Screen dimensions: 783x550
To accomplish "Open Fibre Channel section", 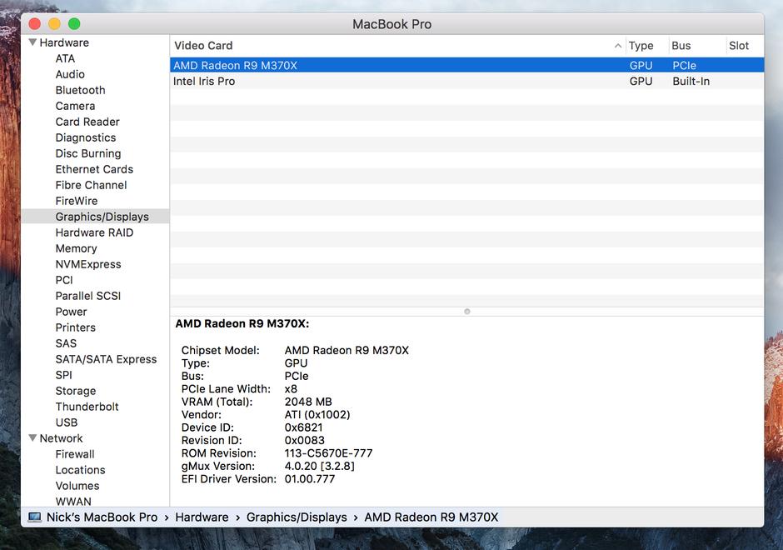I will tap(92, 185).
